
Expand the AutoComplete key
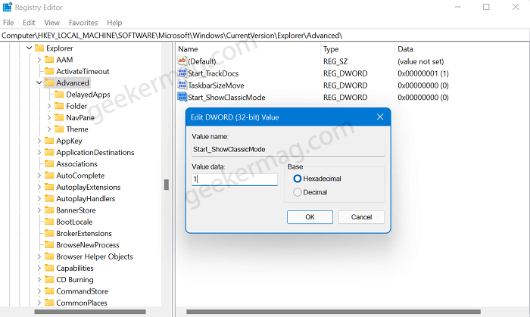(39, 176)
